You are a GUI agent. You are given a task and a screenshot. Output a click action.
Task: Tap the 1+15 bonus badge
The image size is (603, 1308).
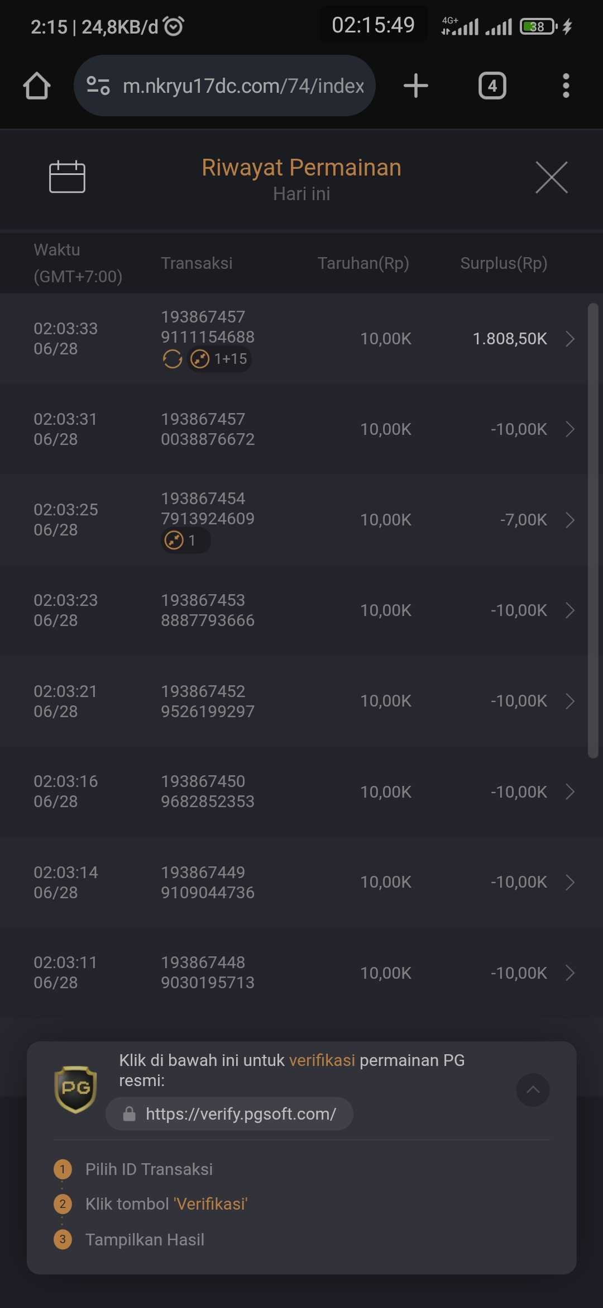219,359
